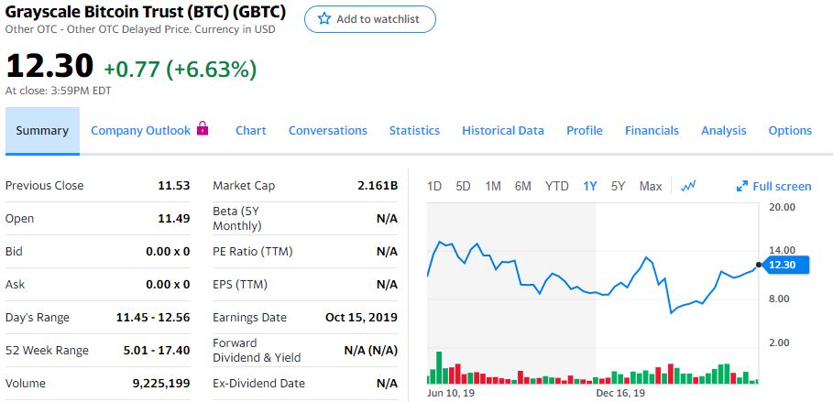Open the Statistics tab
The height and width of the screenshot is (402, 833).
pyautogui.click(x=414, y=131)
